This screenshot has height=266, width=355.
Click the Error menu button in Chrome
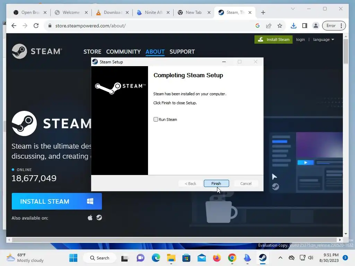click(x=334, y=26)
